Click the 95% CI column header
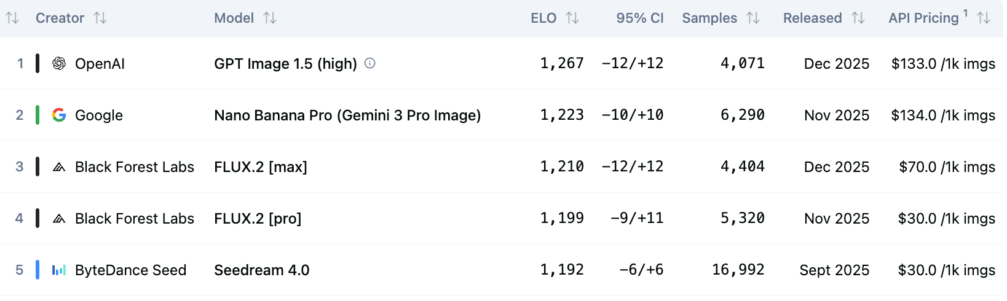Image resolution: width=1007 pixels, height=301 pixels. coord(639,18)
